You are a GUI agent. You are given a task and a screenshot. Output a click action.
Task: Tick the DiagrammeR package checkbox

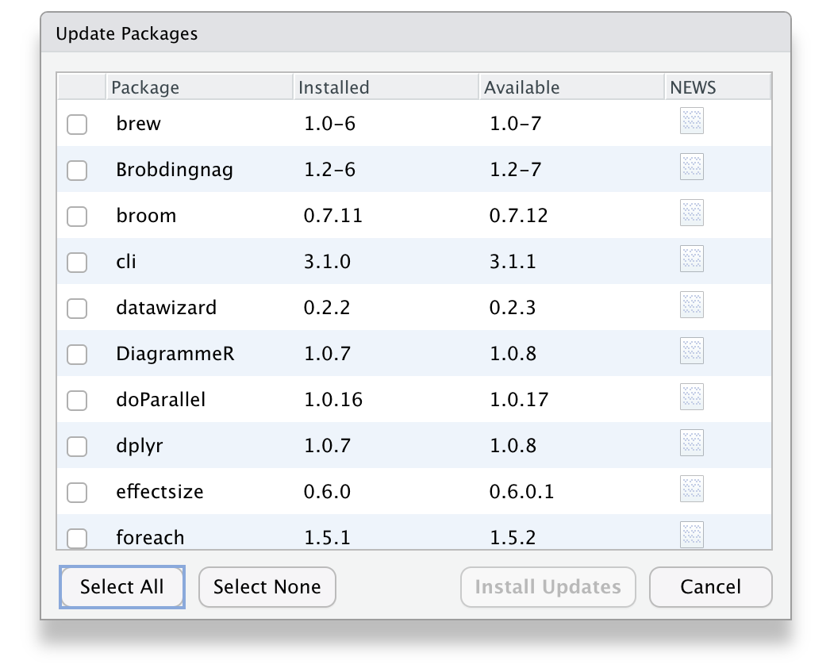click(77, 355)
